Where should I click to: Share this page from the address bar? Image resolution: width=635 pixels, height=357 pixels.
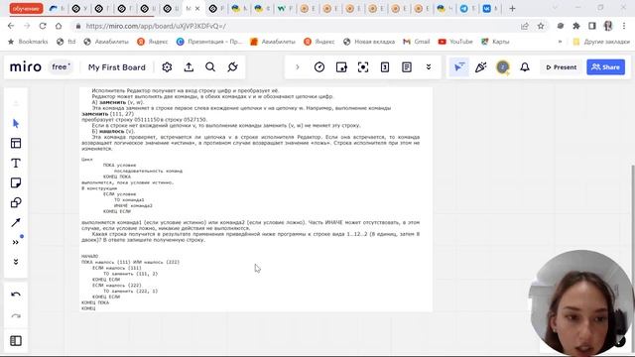[525, 26]
